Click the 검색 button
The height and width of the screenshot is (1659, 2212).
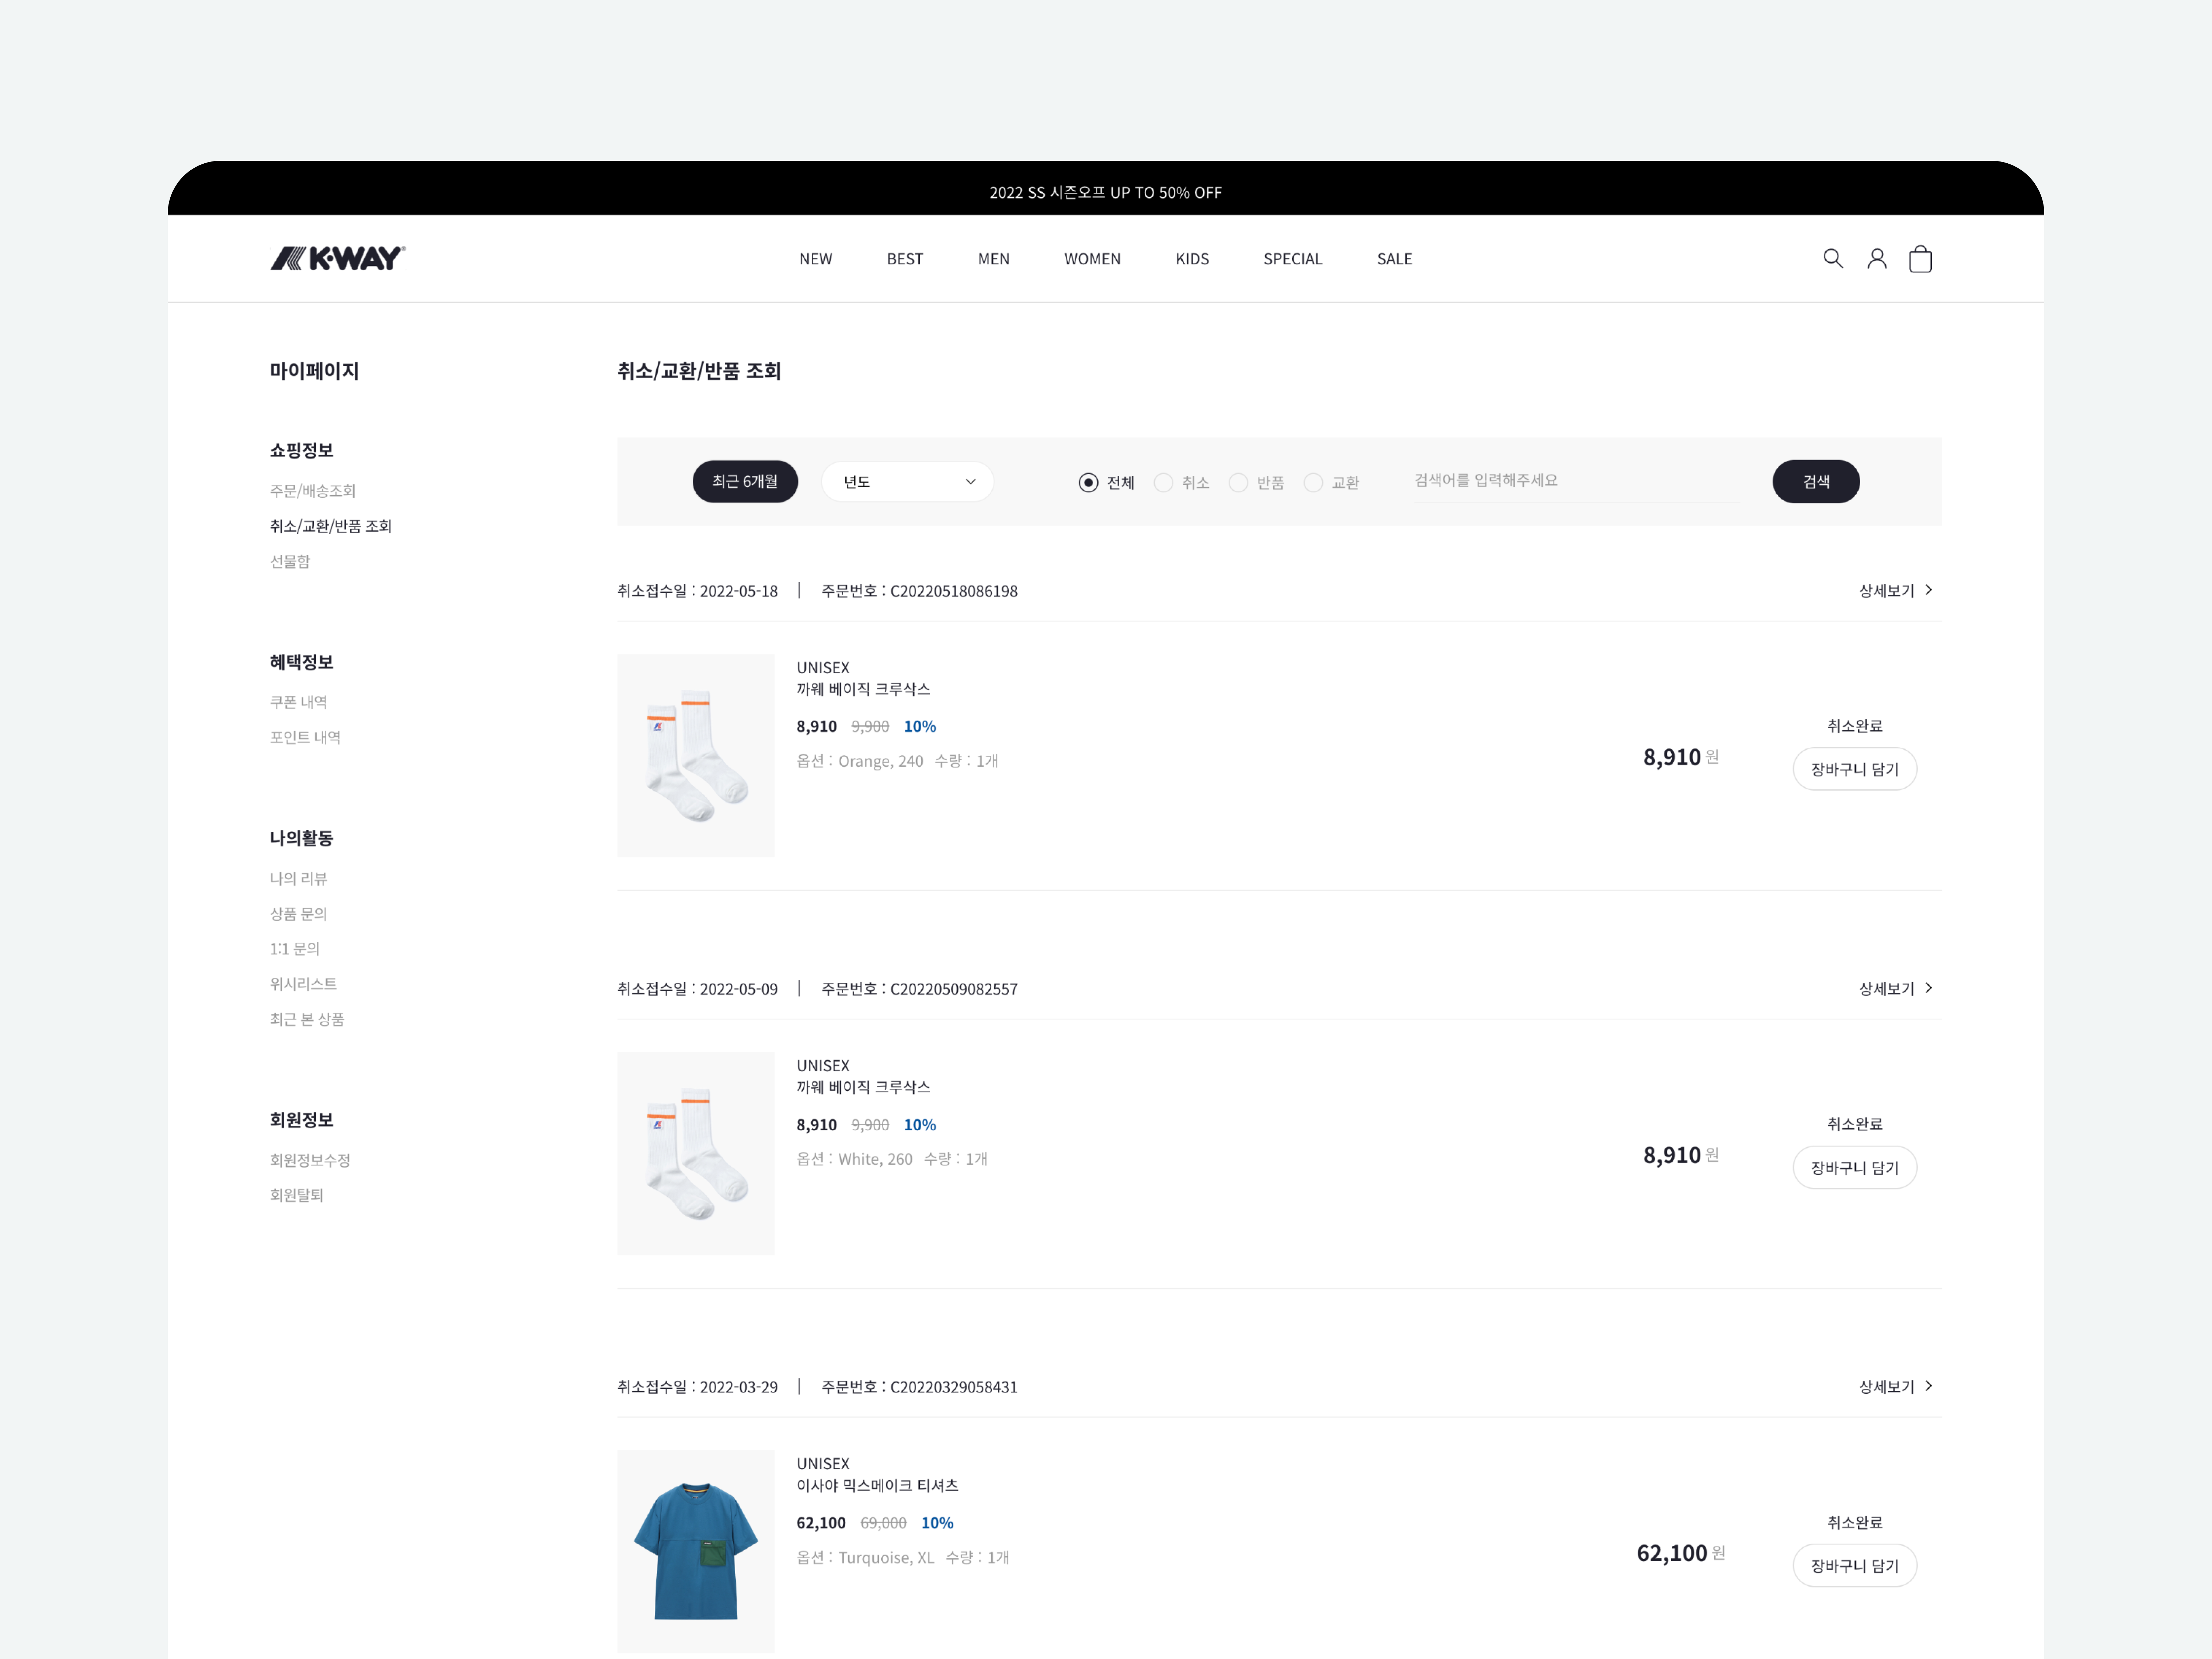click(1816, 482)
